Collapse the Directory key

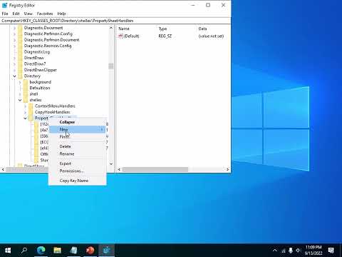point(14,76)
